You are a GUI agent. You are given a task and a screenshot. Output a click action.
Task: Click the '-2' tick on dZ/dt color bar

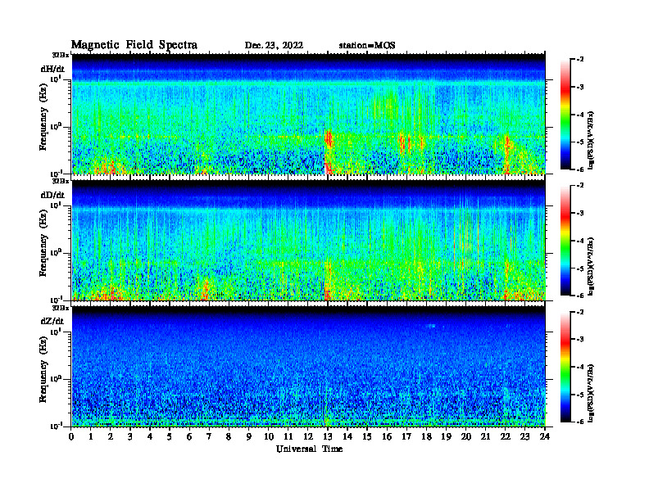pos(580,312)
